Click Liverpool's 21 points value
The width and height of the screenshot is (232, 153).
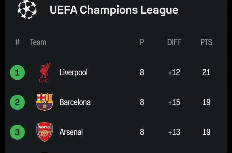[x=206, y=72]
